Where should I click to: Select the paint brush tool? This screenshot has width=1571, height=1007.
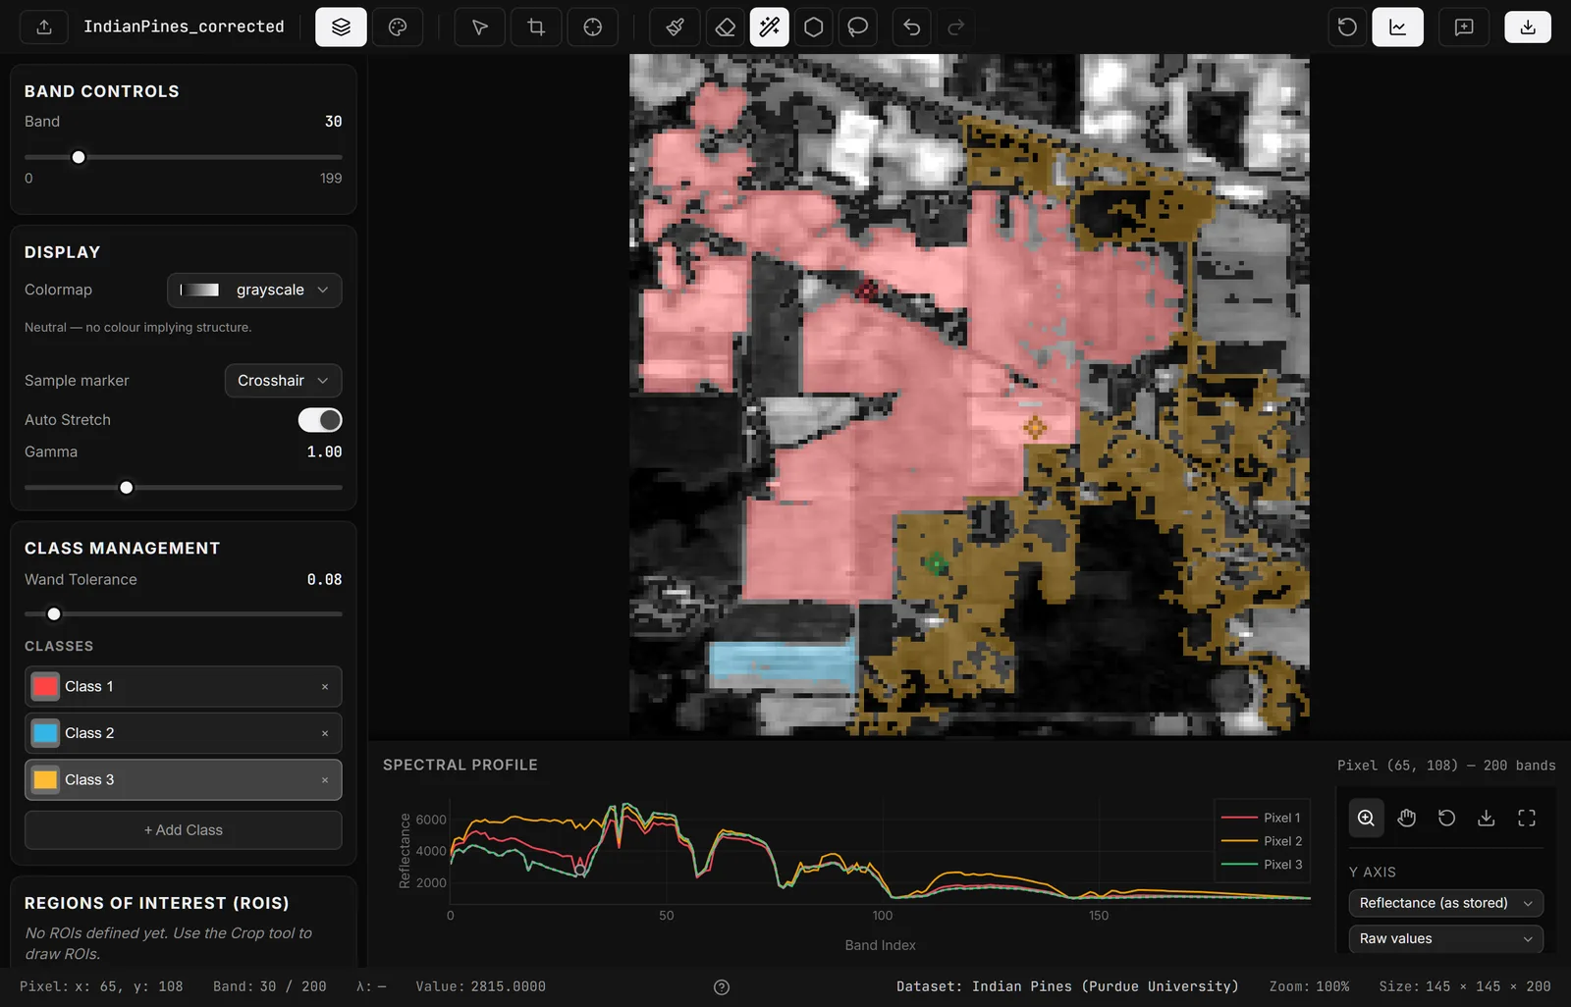pos(676,27)
